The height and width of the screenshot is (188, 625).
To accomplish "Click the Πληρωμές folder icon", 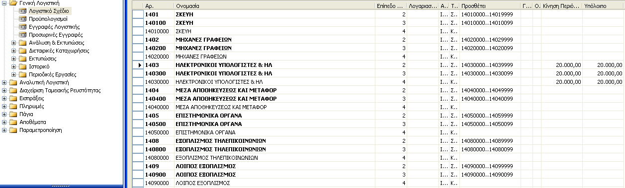I will [x=13, y=106].
